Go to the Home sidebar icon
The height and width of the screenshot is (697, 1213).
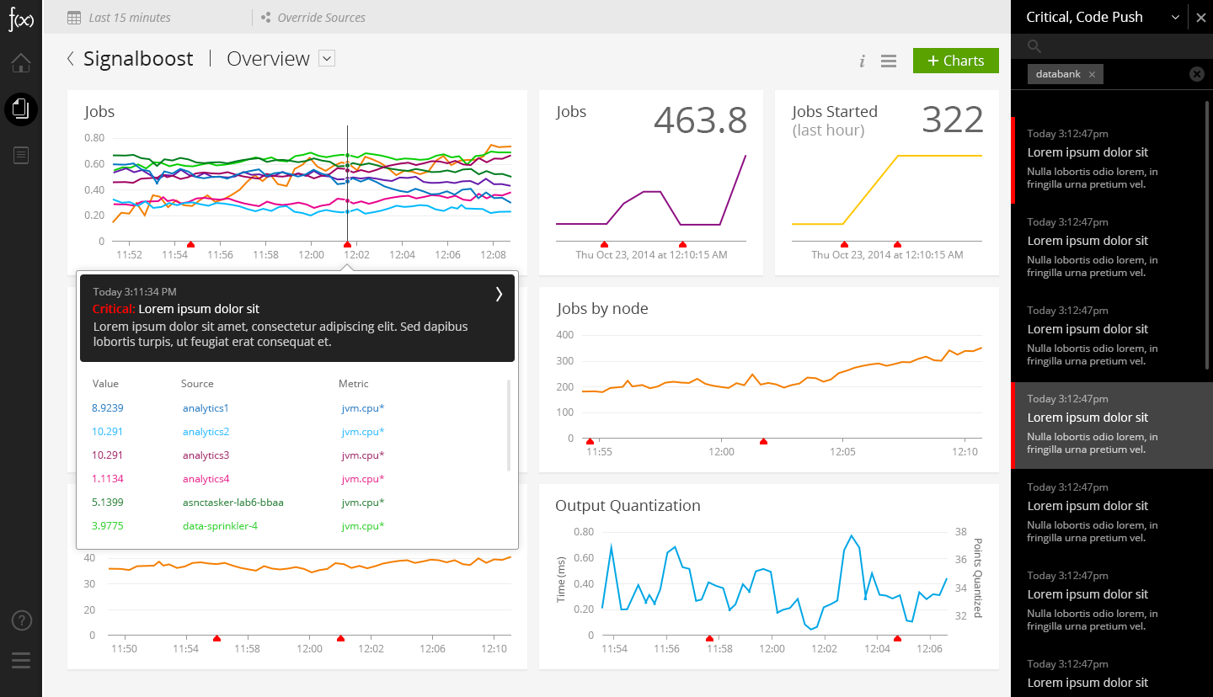click(x=21, y=62)
